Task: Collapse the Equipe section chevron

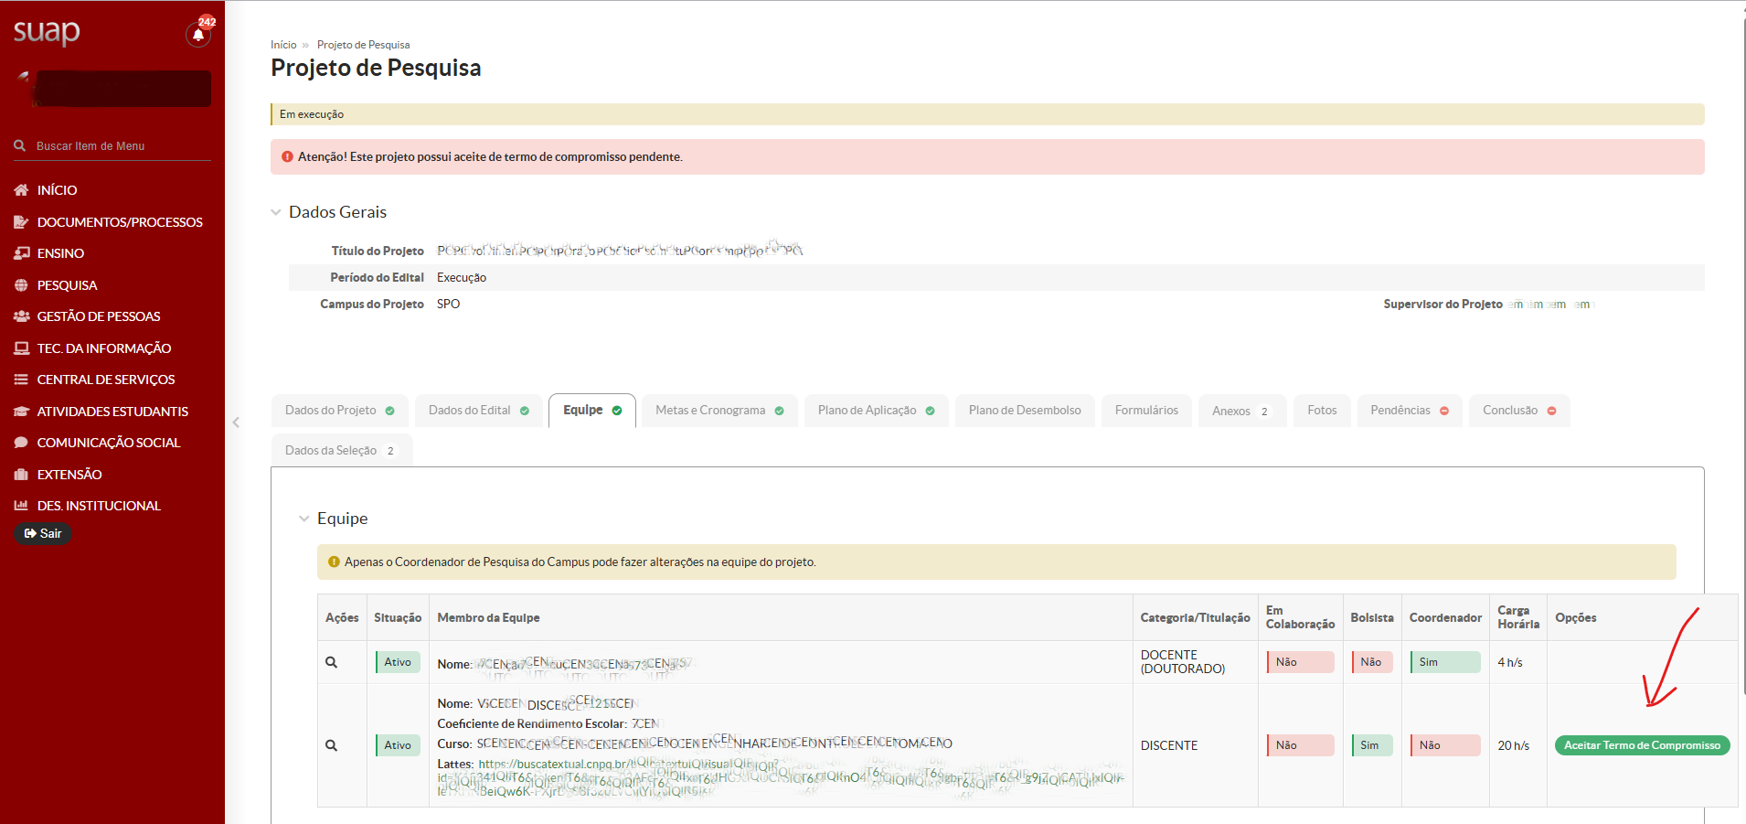Action: pyautogui.click(x=304, y=519)
